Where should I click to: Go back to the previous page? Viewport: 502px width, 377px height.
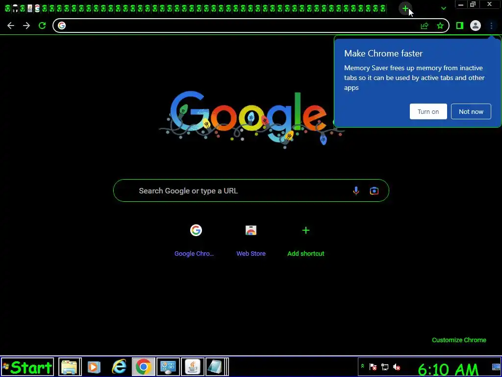point(11,26)
